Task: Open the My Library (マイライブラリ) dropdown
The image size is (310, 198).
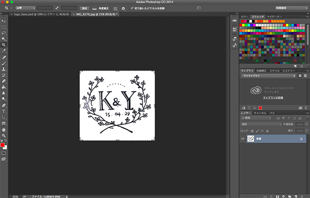Action: point(268,76)
